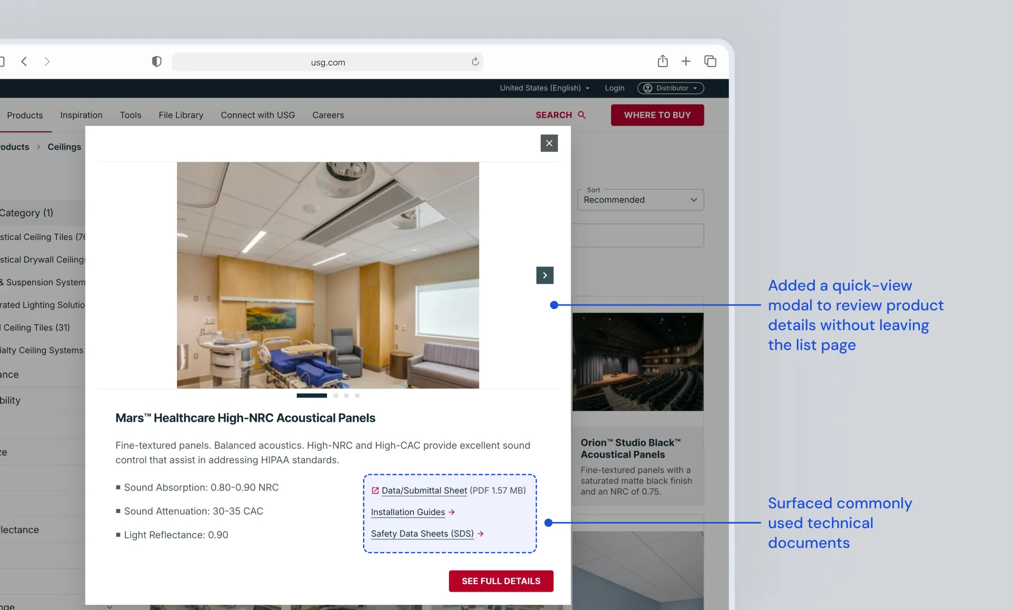Open the browser share icon
Viewport: 1013px width, 610px height.
coord(663,61)
